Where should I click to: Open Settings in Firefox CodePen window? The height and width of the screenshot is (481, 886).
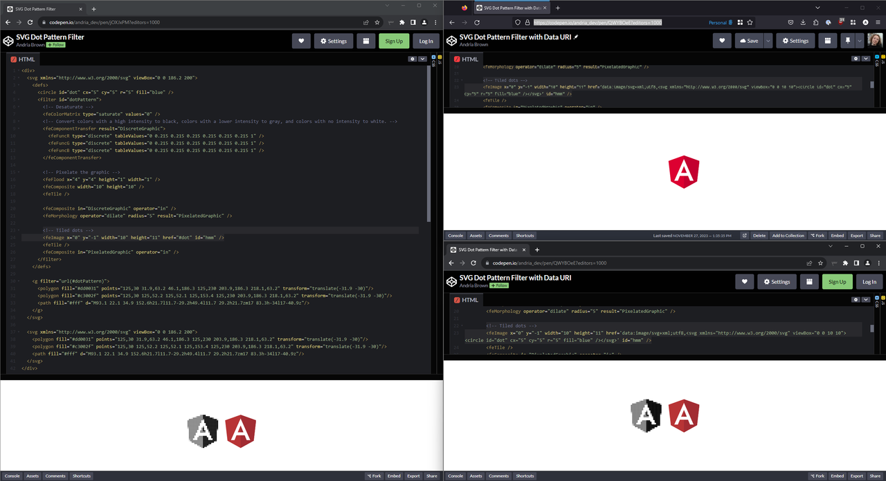pos(795,41)
